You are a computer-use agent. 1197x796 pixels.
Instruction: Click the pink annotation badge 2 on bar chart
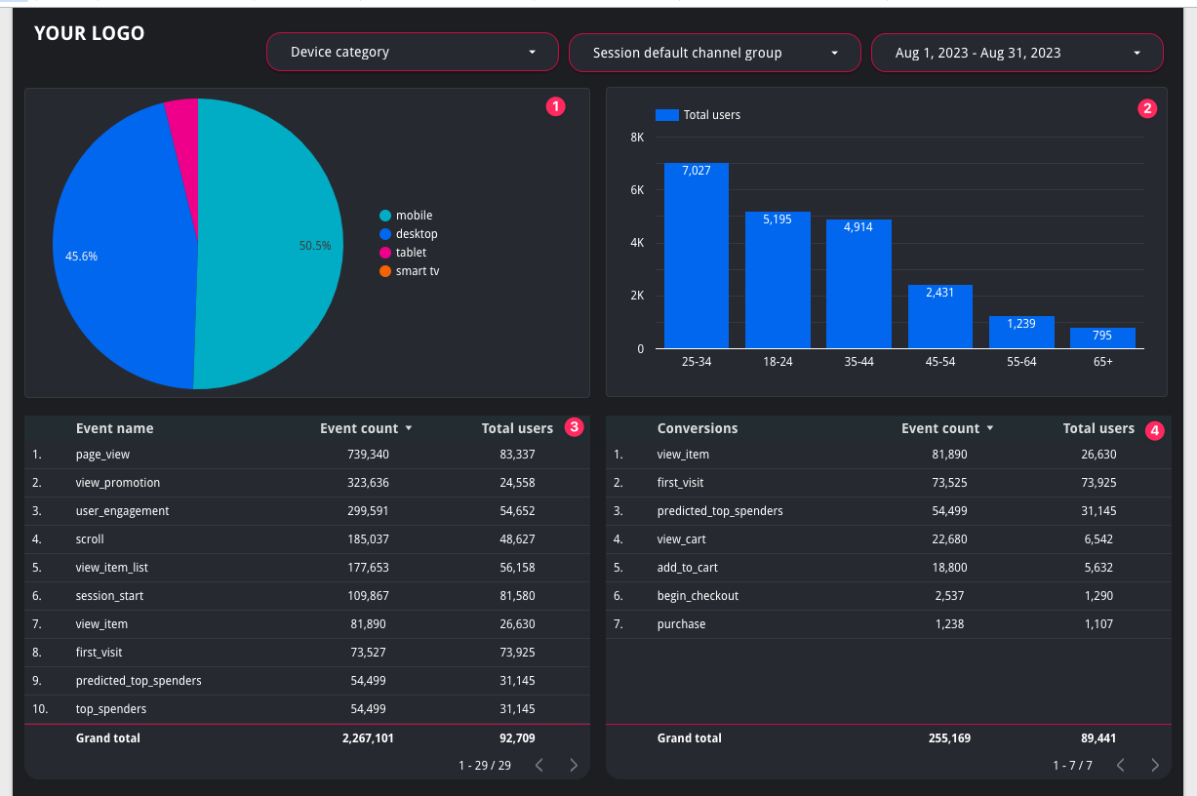coord(1147,108)
